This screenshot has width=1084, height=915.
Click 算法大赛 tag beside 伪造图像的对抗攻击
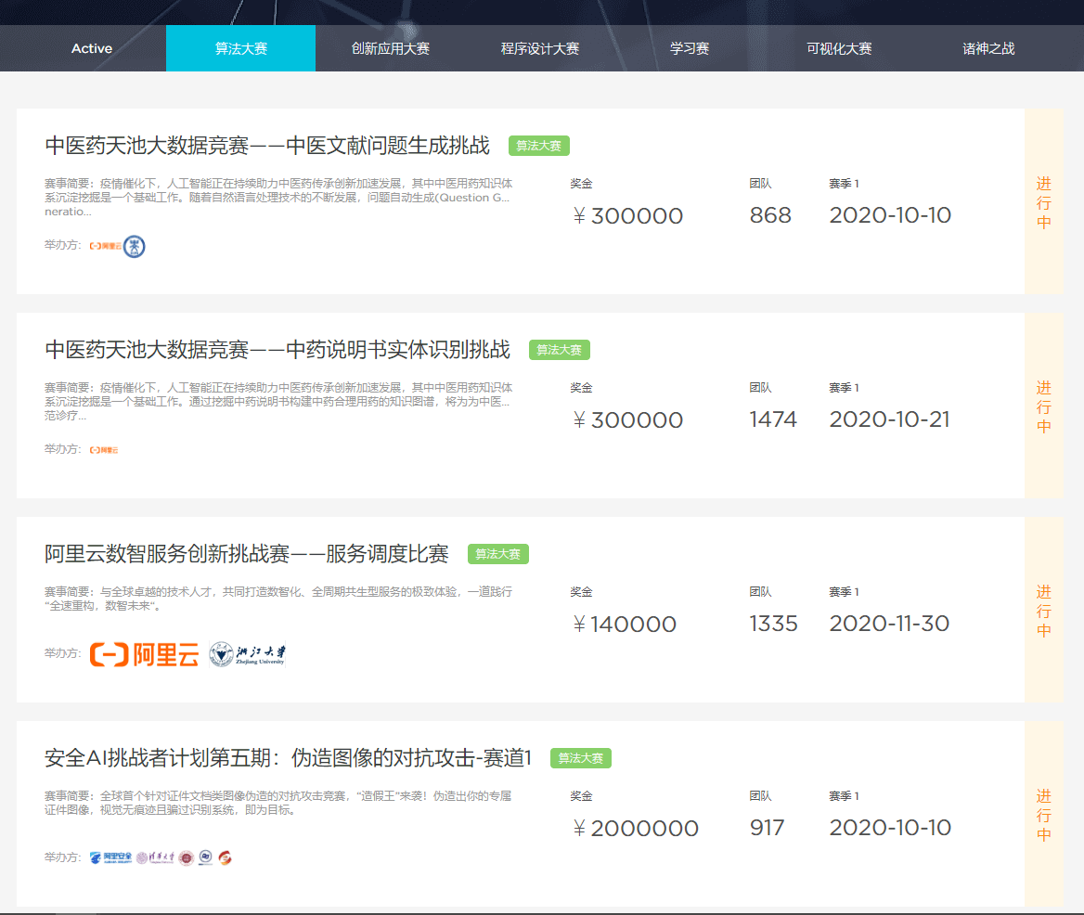581,758
